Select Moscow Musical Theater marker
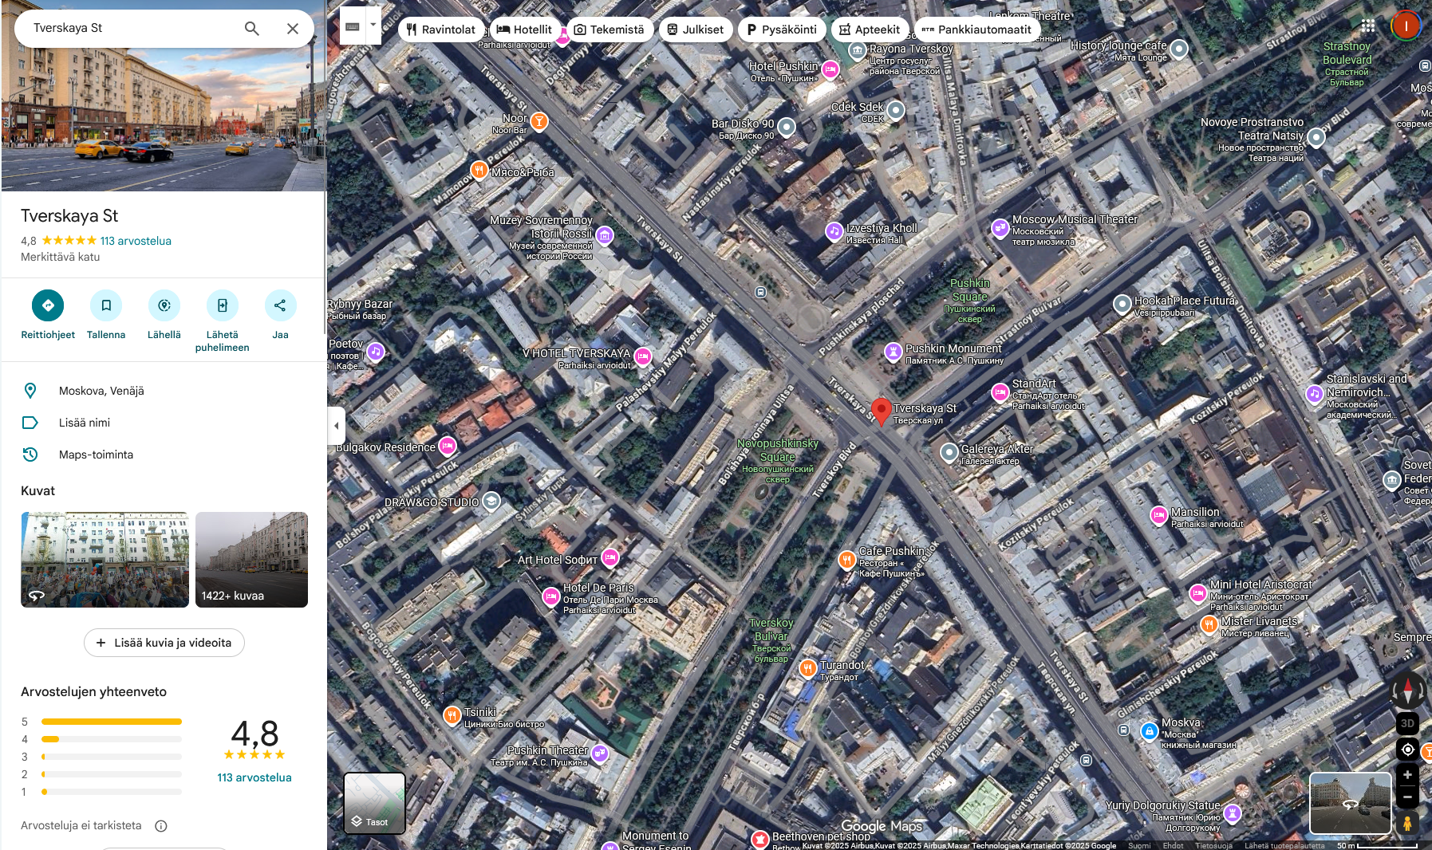This screenshot has height=850, width=1432. pos(1000,228)
